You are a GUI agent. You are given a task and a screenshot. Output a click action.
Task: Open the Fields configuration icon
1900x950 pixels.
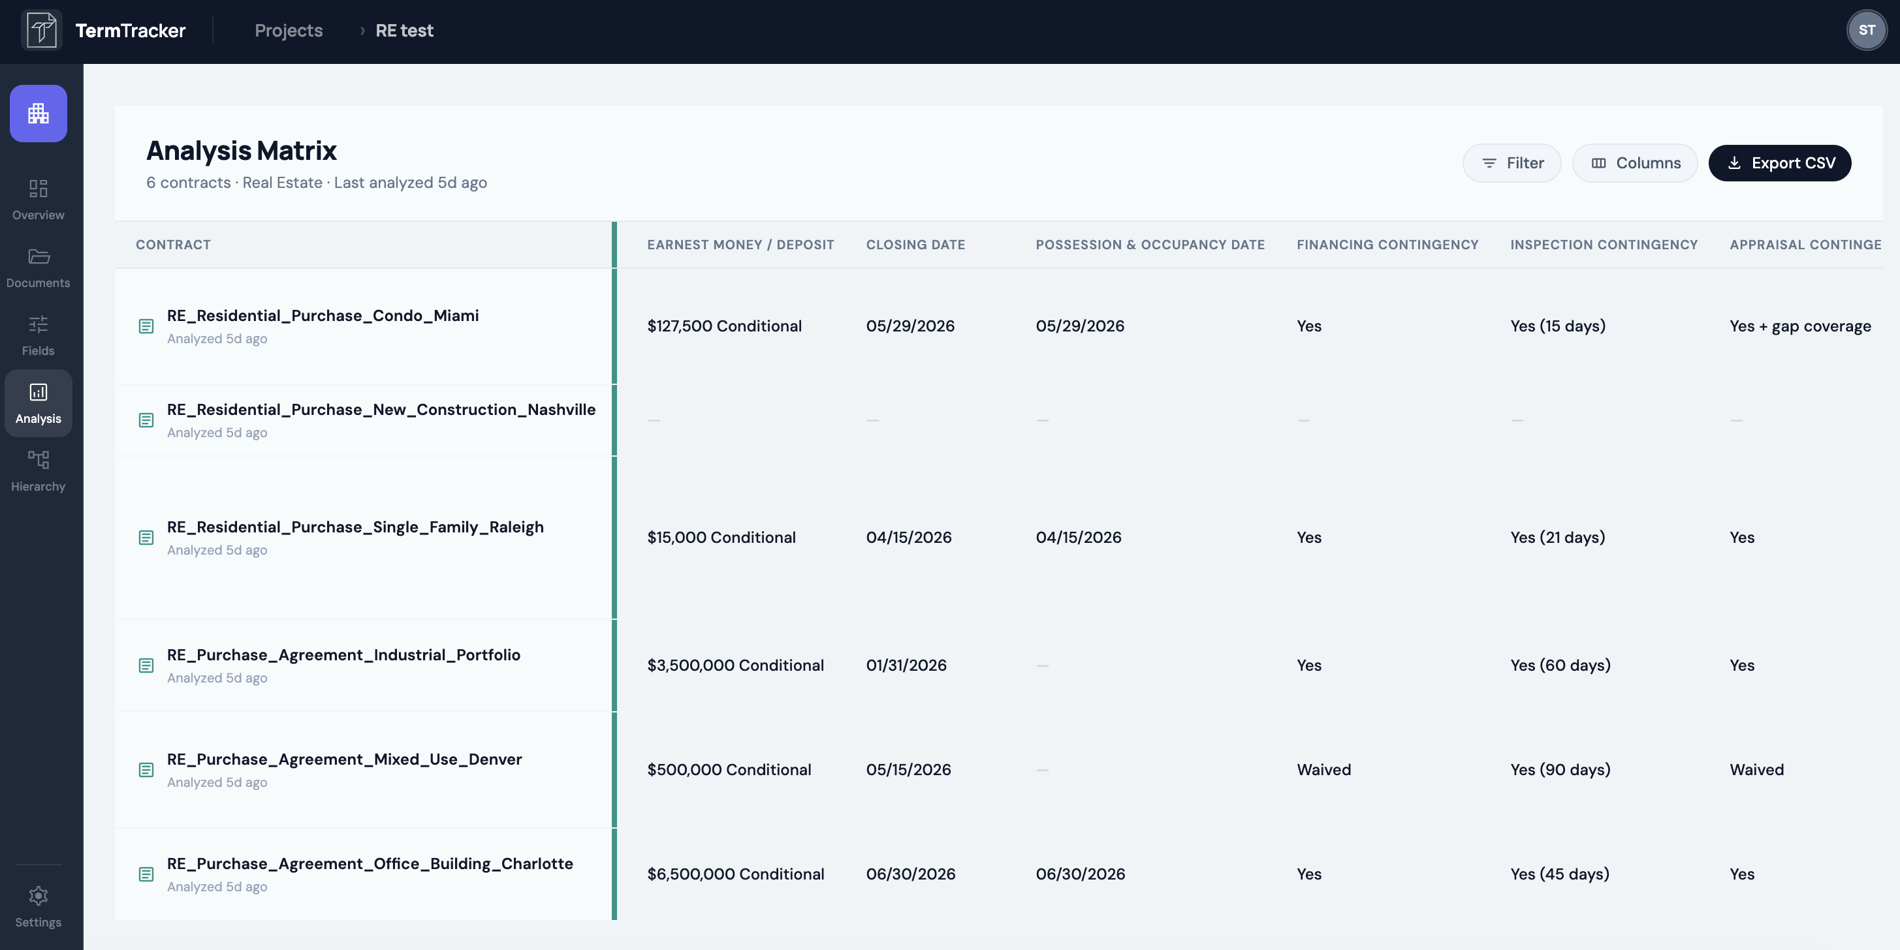[38, 324]
